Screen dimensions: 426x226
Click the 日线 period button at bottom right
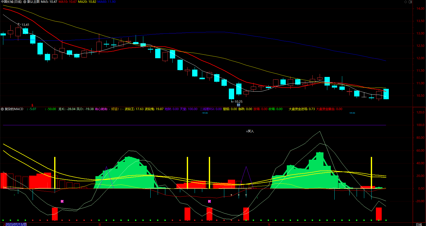[419, 224]
